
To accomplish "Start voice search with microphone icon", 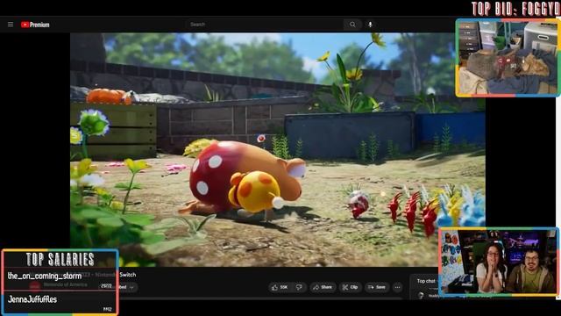I will point(370,25).
